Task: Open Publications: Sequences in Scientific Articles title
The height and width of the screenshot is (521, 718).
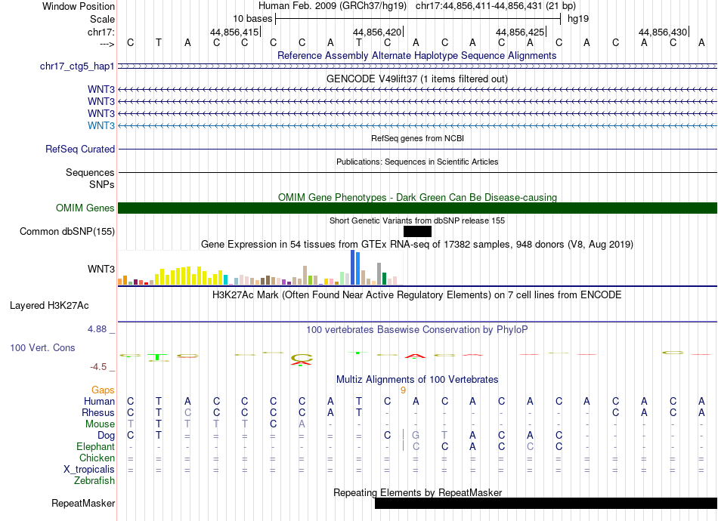Action: pos(417,162)
